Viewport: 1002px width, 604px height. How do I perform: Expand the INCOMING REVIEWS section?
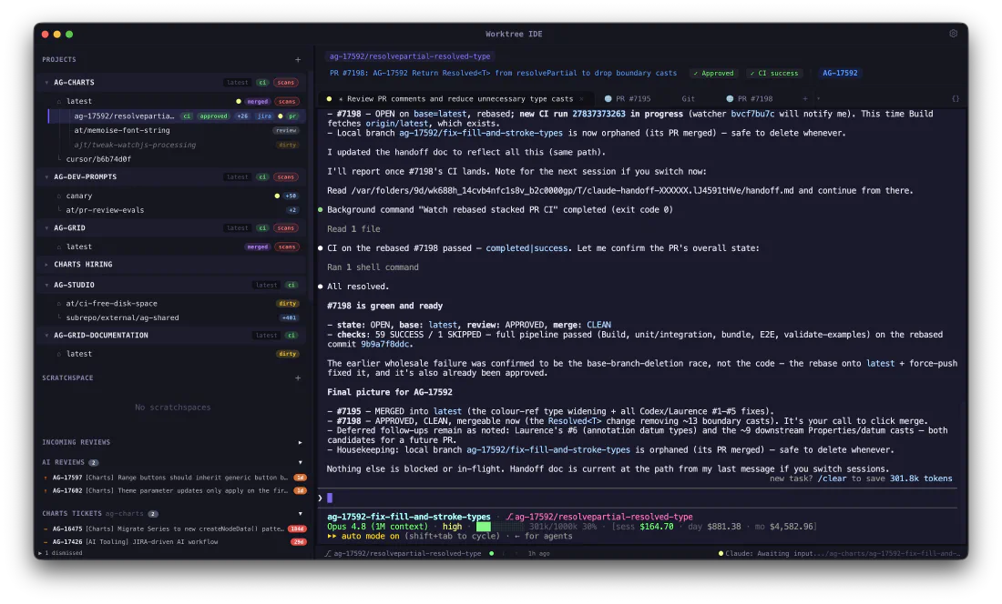pyautogui.click(x=300, y=443)
